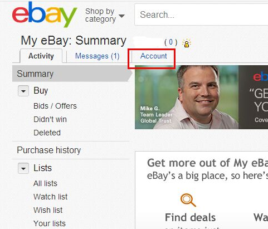Screen dimensions: 268x229
Task: Open the Watch list link
Action: (50, 197)
